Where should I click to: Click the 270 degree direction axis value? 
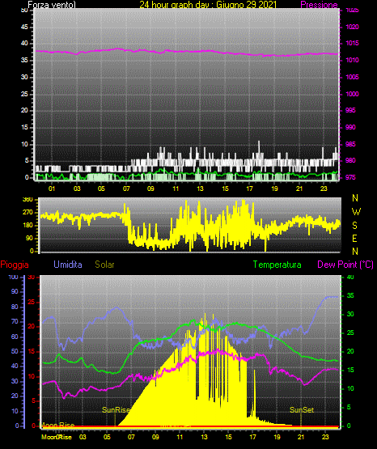pos(28,213)
